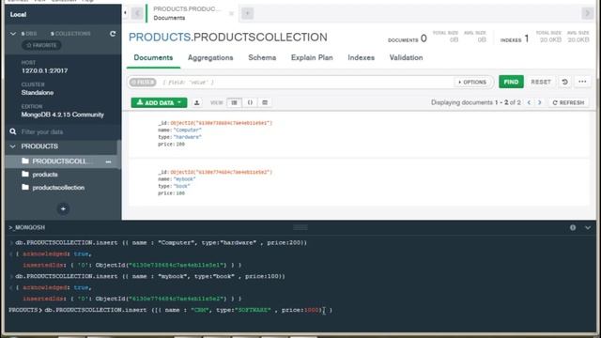Click RESET to clear the query
The width and height of the screenshot is (601, 338).
(x=541, y=82)
